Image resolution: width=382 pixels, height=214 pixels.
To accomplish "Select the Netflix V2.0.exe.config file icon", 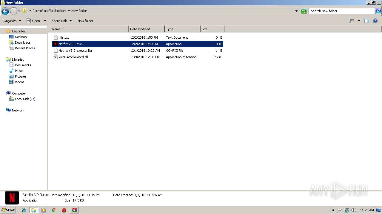I will [x=56, y=51].
